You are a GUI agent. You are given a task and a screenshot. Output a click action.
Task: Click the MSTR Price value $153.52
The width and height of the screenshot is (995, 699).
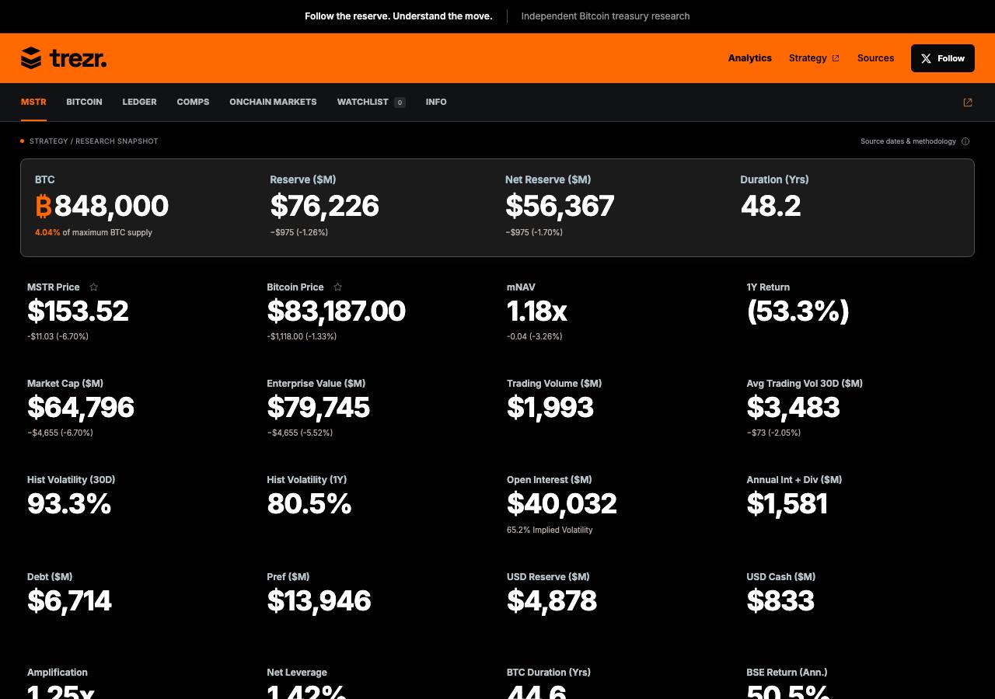(x=78, y=311)
